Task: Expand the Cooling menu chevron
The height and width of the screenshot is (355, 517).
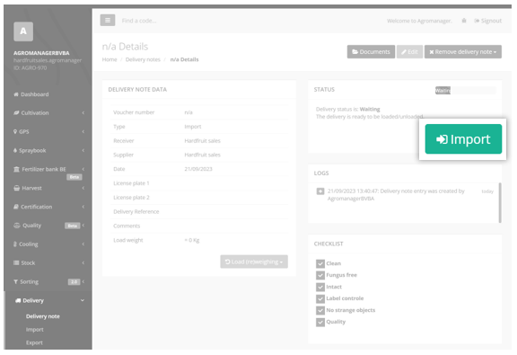Action: (x=83, y=244)
